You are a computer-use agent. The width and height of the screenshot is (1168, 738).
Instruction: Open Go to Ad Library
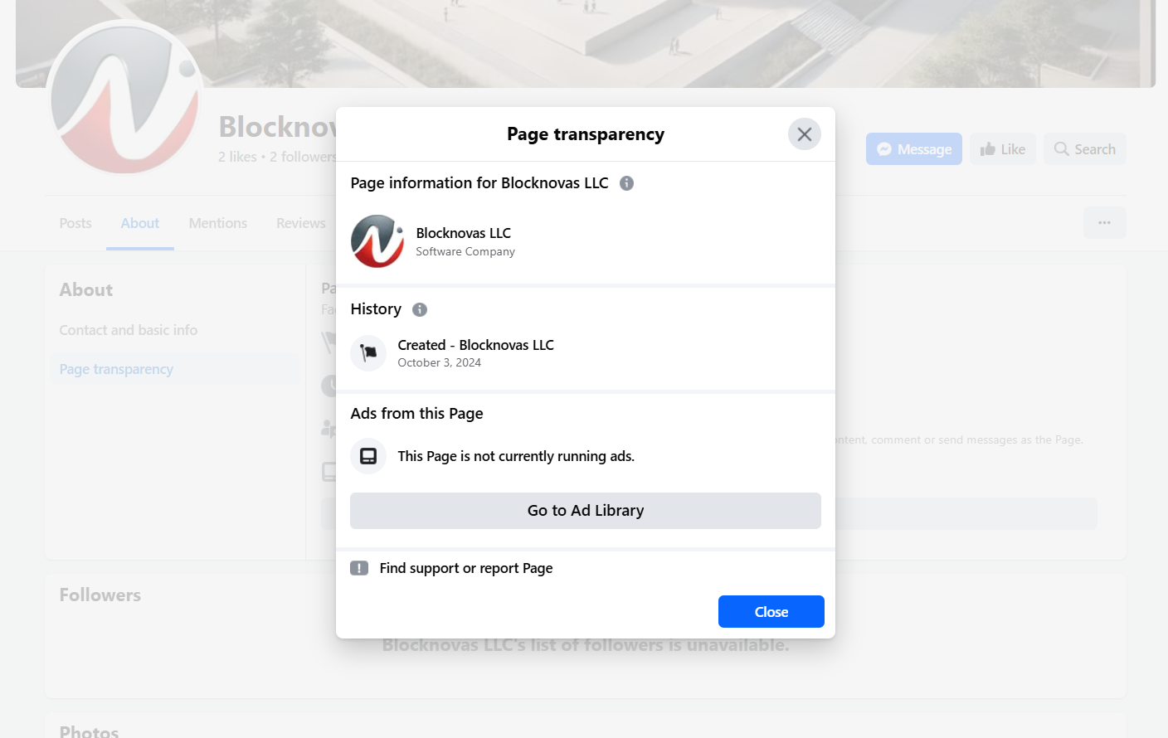pos(586,511)
